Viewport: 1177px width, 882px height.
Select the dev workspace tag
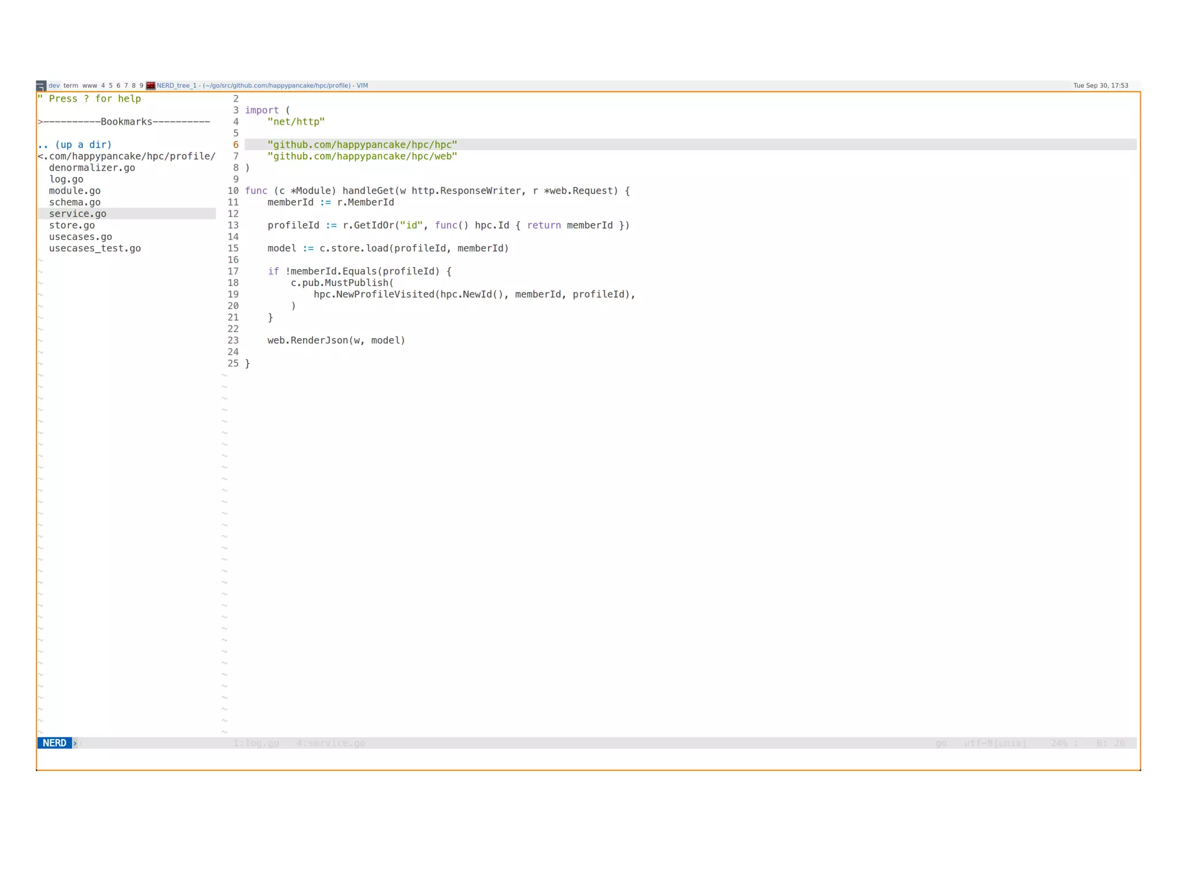(54, 86)
